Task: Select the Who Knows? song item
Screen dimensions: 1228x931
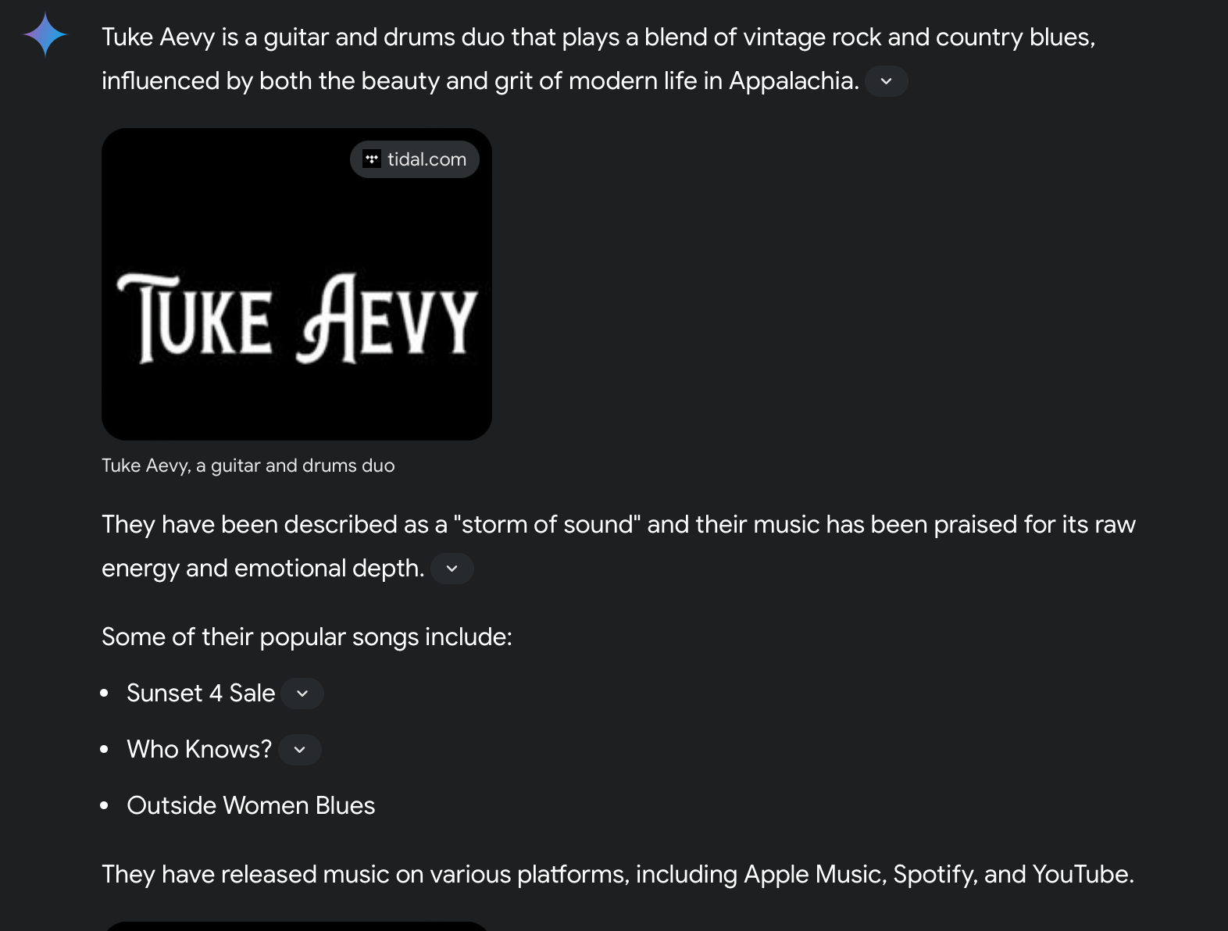Action: click(199, 750)
